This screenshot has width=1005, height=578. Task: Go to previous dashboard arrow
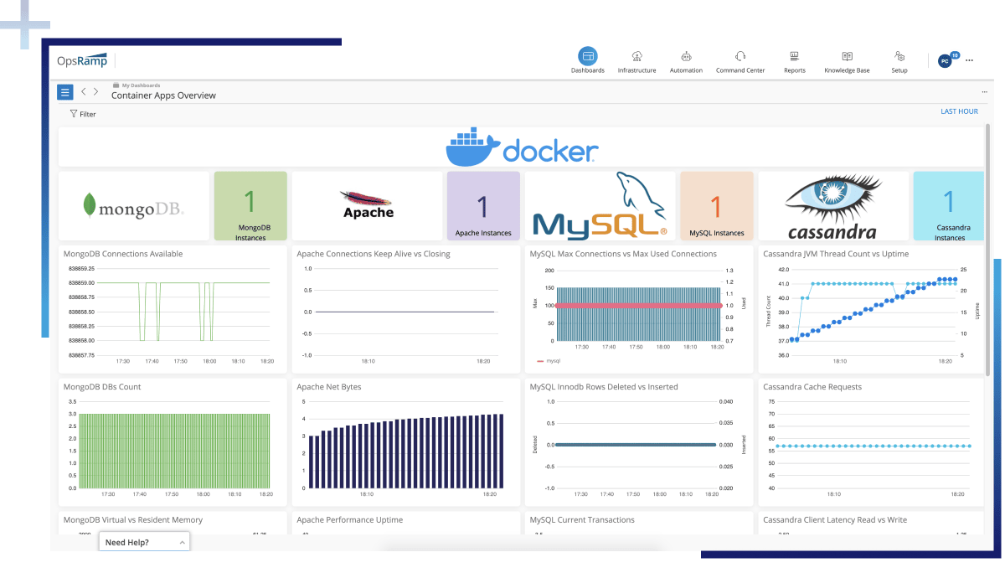coord(84,91)
